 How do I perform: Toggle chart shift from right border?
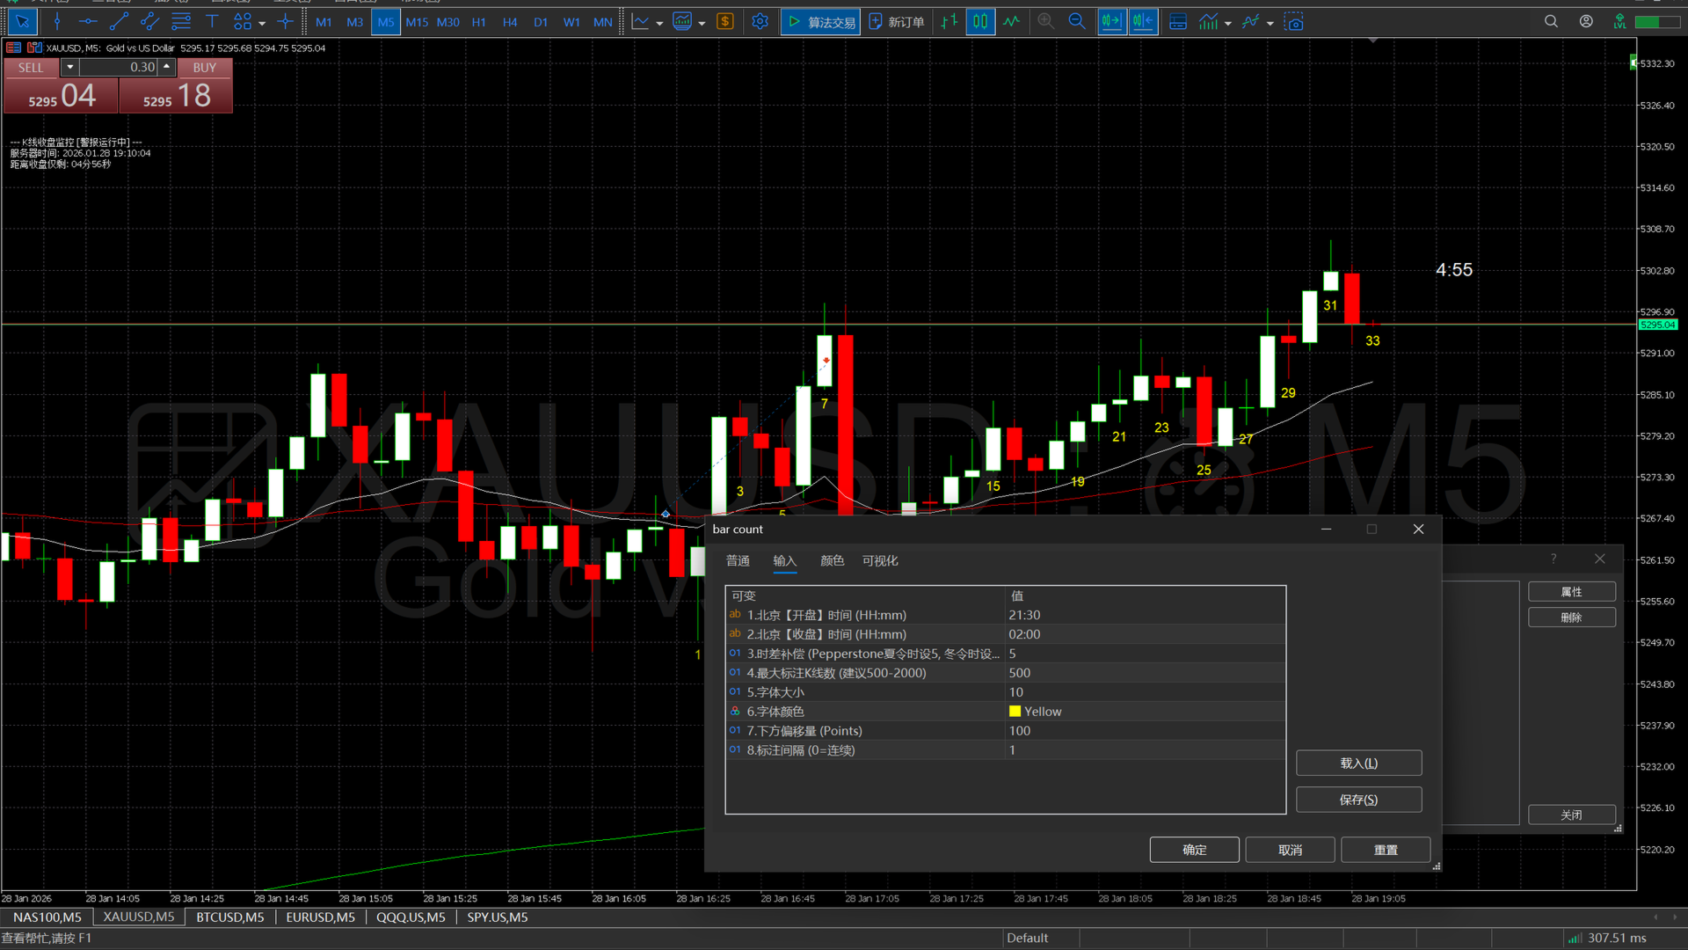(x=1143, y=22)
